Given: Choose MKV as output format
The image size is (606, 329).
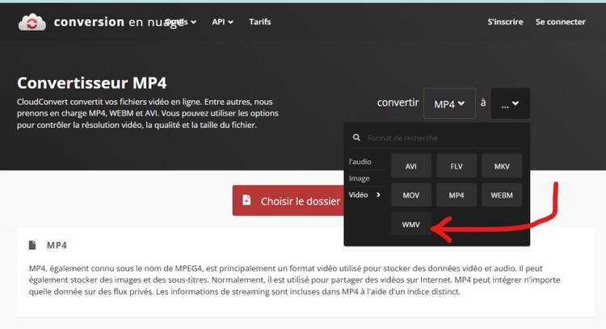Looking at the screenshot, I should [x=502, y=166].
